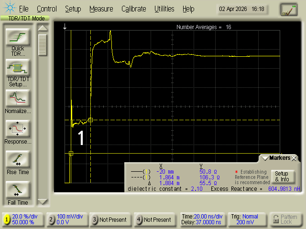
Task: Open the Calibrate menu
Action: pyautogui.click(x=134, y=9)
